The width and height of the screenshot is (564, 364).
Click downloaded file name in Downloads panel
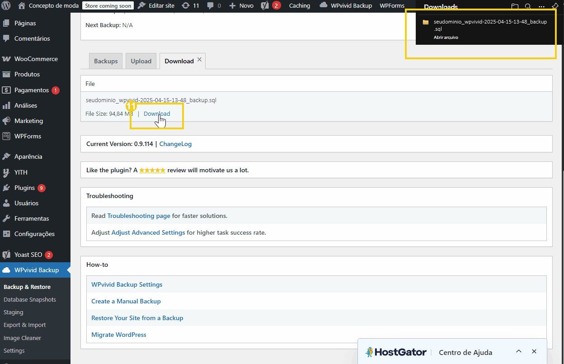(x=490, y=25)
